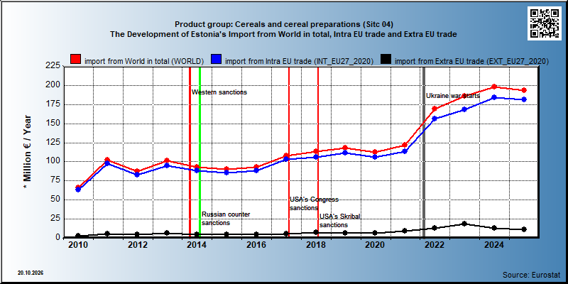Click the blue 2019 Intra EU data point
The image size is (568, 284).
point(345,153)
